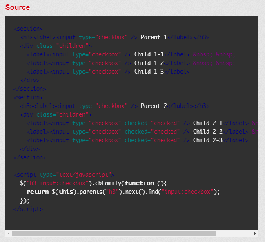The width and height of the screenshot is (265, 242).
Task: Click the closing </script> tag
Action: pyautogui.click(x=28, y=209)
